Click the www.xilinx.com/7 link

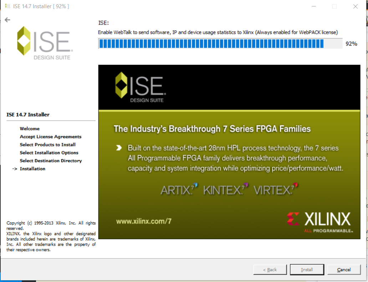coord(144,221)
